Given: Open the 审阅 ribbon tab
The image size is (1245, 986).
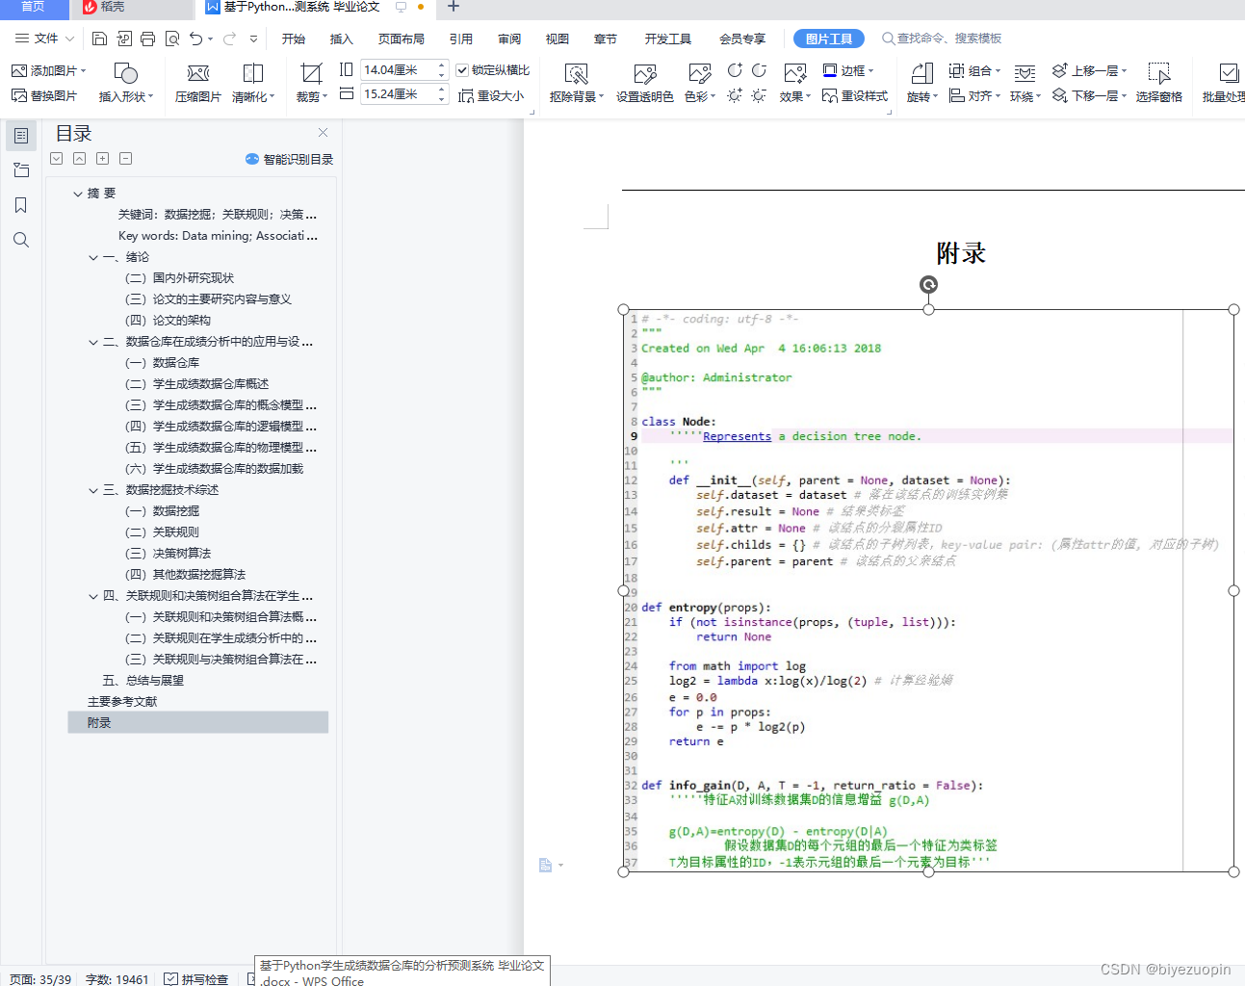Looking at the screenshot, I should (x=509, y=39).
